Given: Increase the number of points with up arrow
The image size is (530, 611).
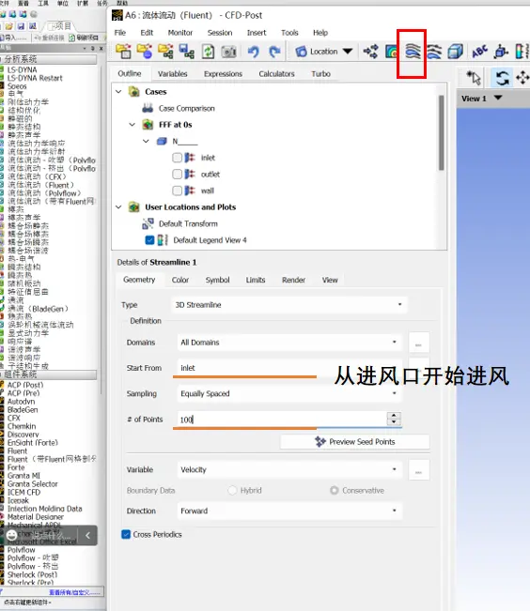Looking at the screenshot, I should tap(394, 416).
